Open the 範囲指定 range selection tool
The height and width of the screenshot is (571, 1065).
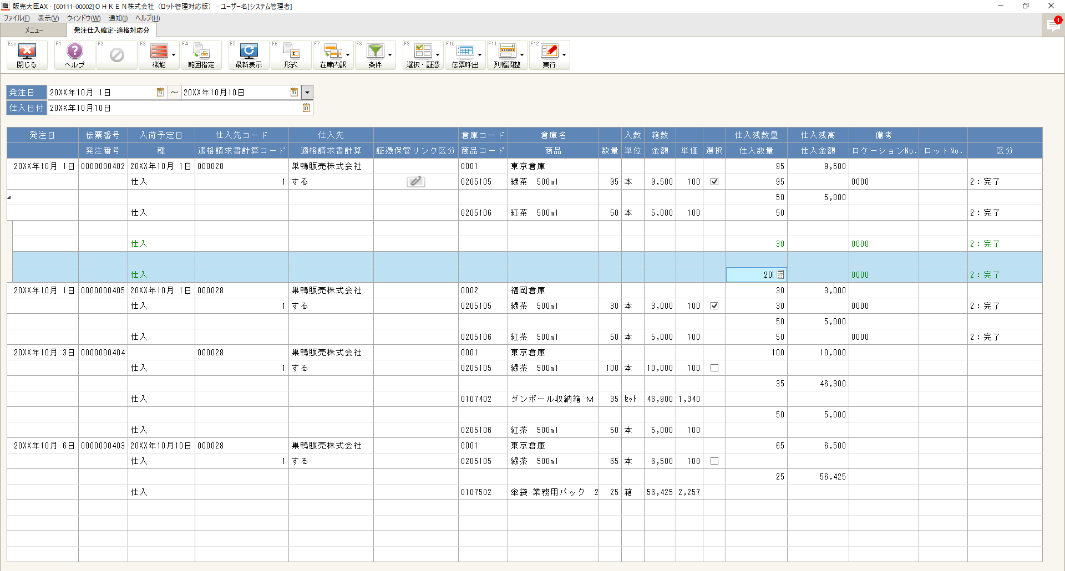coord(201,55)
